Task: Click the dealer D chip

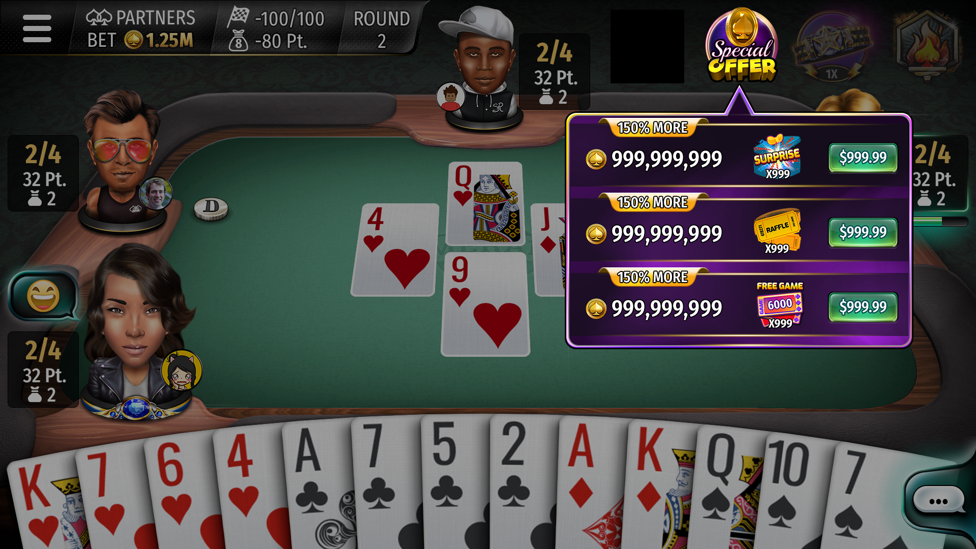Action: coord(211,208)
